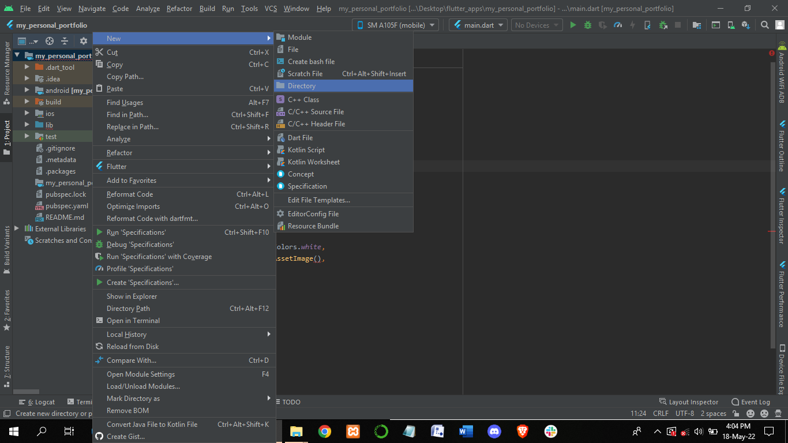Select pubspec.yaml in project tree
Image resolution: width=788 pixels, height=443 pixels.
pos(67,206)
